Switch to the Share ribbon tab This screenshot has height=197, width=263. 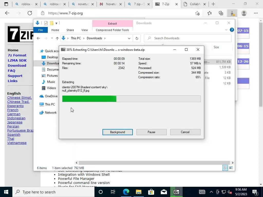70,30
